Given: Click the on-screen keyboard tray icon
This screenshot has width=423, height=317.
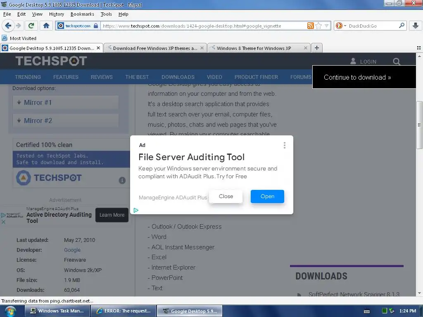Looking at the screenshot, I should [367, 311].
